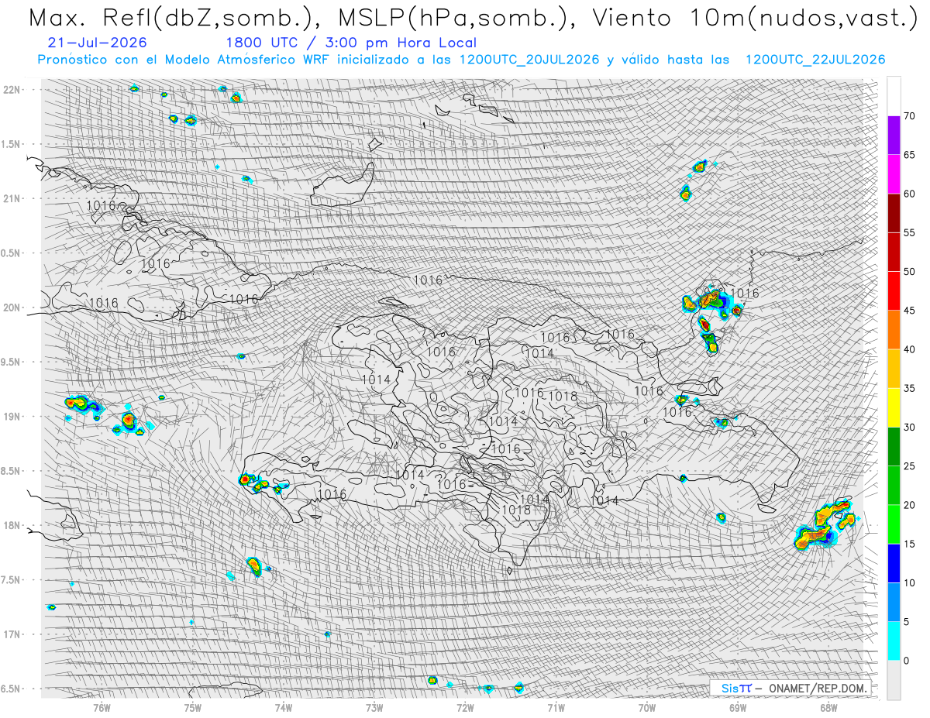The width and height of the screenshot is (930, 718).
Task: Click the '22N' latitude axis label
Action: point(13,90)
